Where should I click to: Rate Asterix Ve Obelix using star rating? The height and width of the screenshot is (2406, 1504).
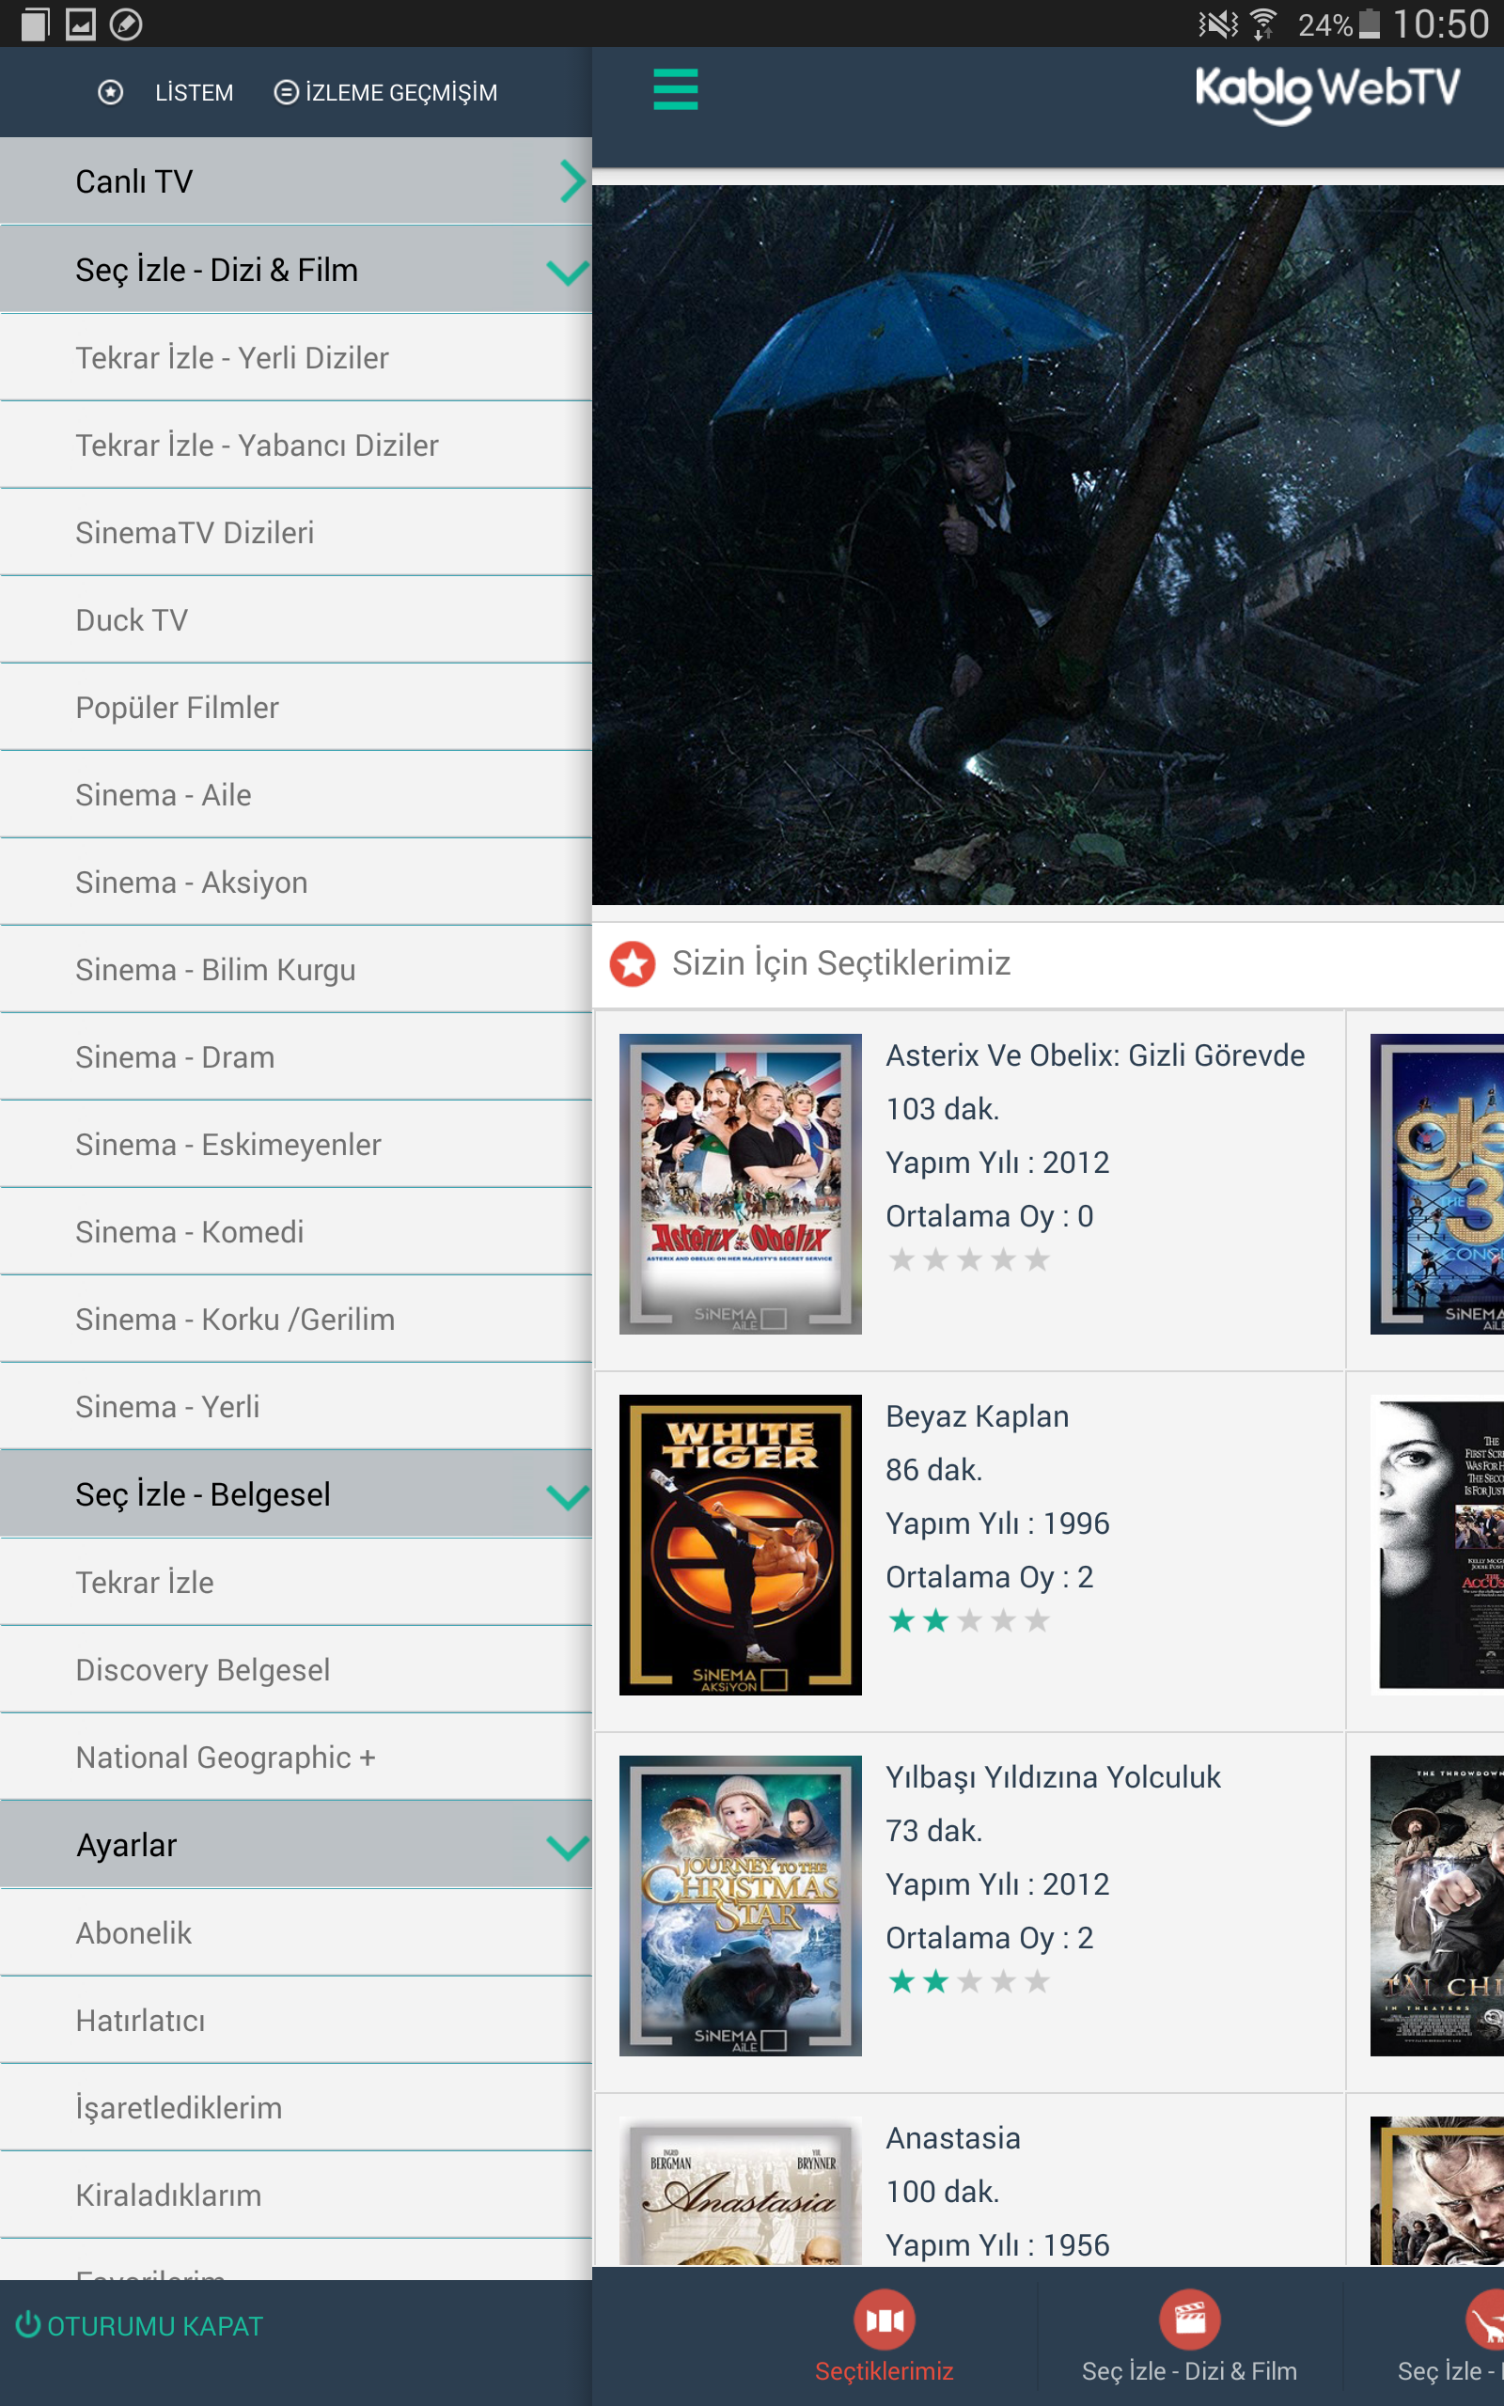pos(969,1259)
